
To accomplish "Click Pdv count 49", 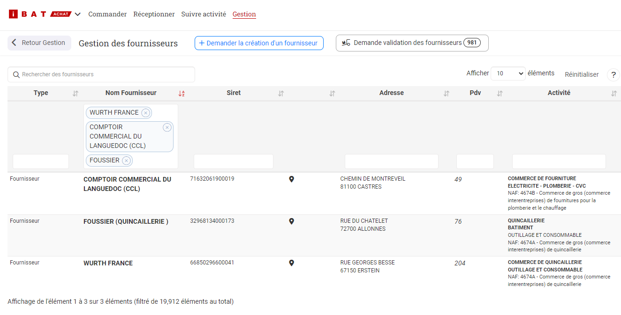I will pos(458,179).
